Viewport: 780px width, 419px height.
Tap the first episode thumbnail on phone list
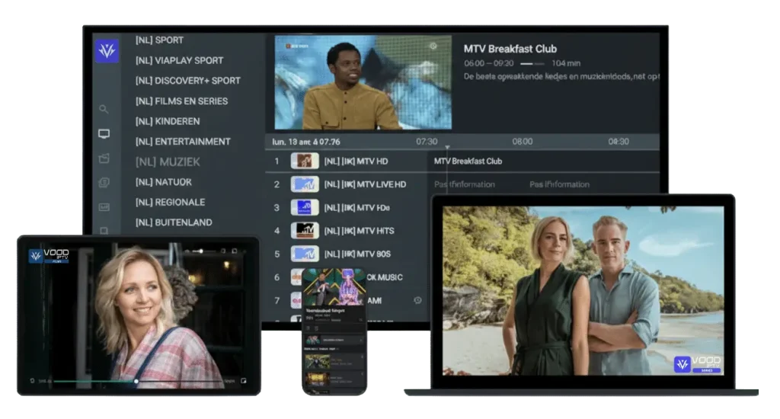tap(317, 361)
